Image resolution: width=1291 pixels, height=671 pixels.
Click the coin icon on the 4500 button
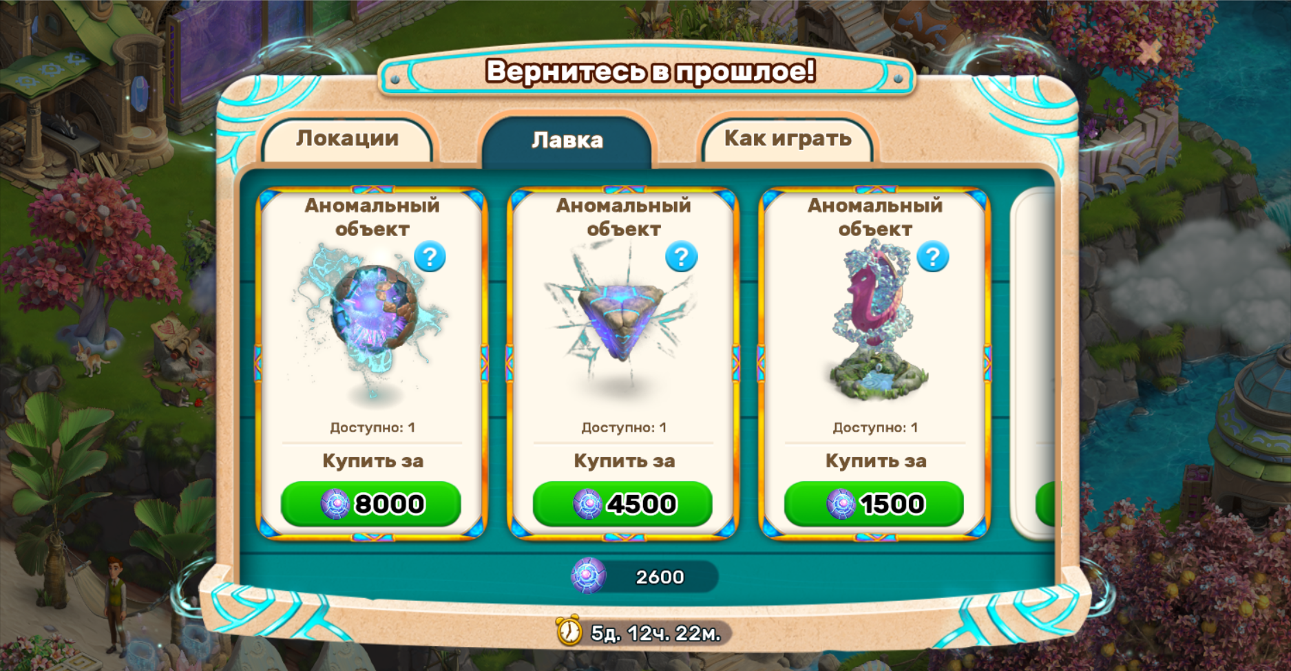tap(588, 504)
